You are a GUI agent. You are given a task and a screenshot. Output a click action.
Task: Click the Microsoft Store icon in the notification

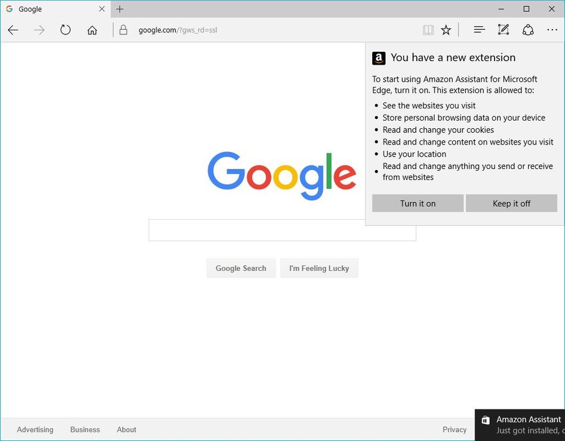[x=486, y=419]
